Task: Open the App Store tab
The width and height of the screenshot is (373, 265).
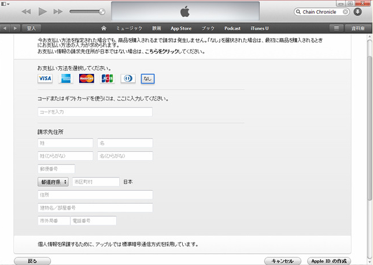Action: [x=181, y=28]
